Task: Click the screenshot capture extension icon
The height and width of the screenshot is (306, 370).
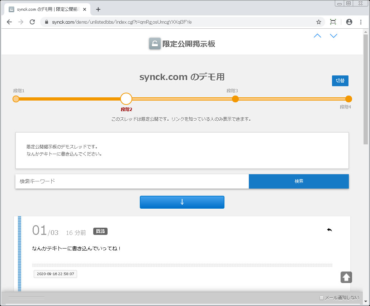Action: (333, 22)
